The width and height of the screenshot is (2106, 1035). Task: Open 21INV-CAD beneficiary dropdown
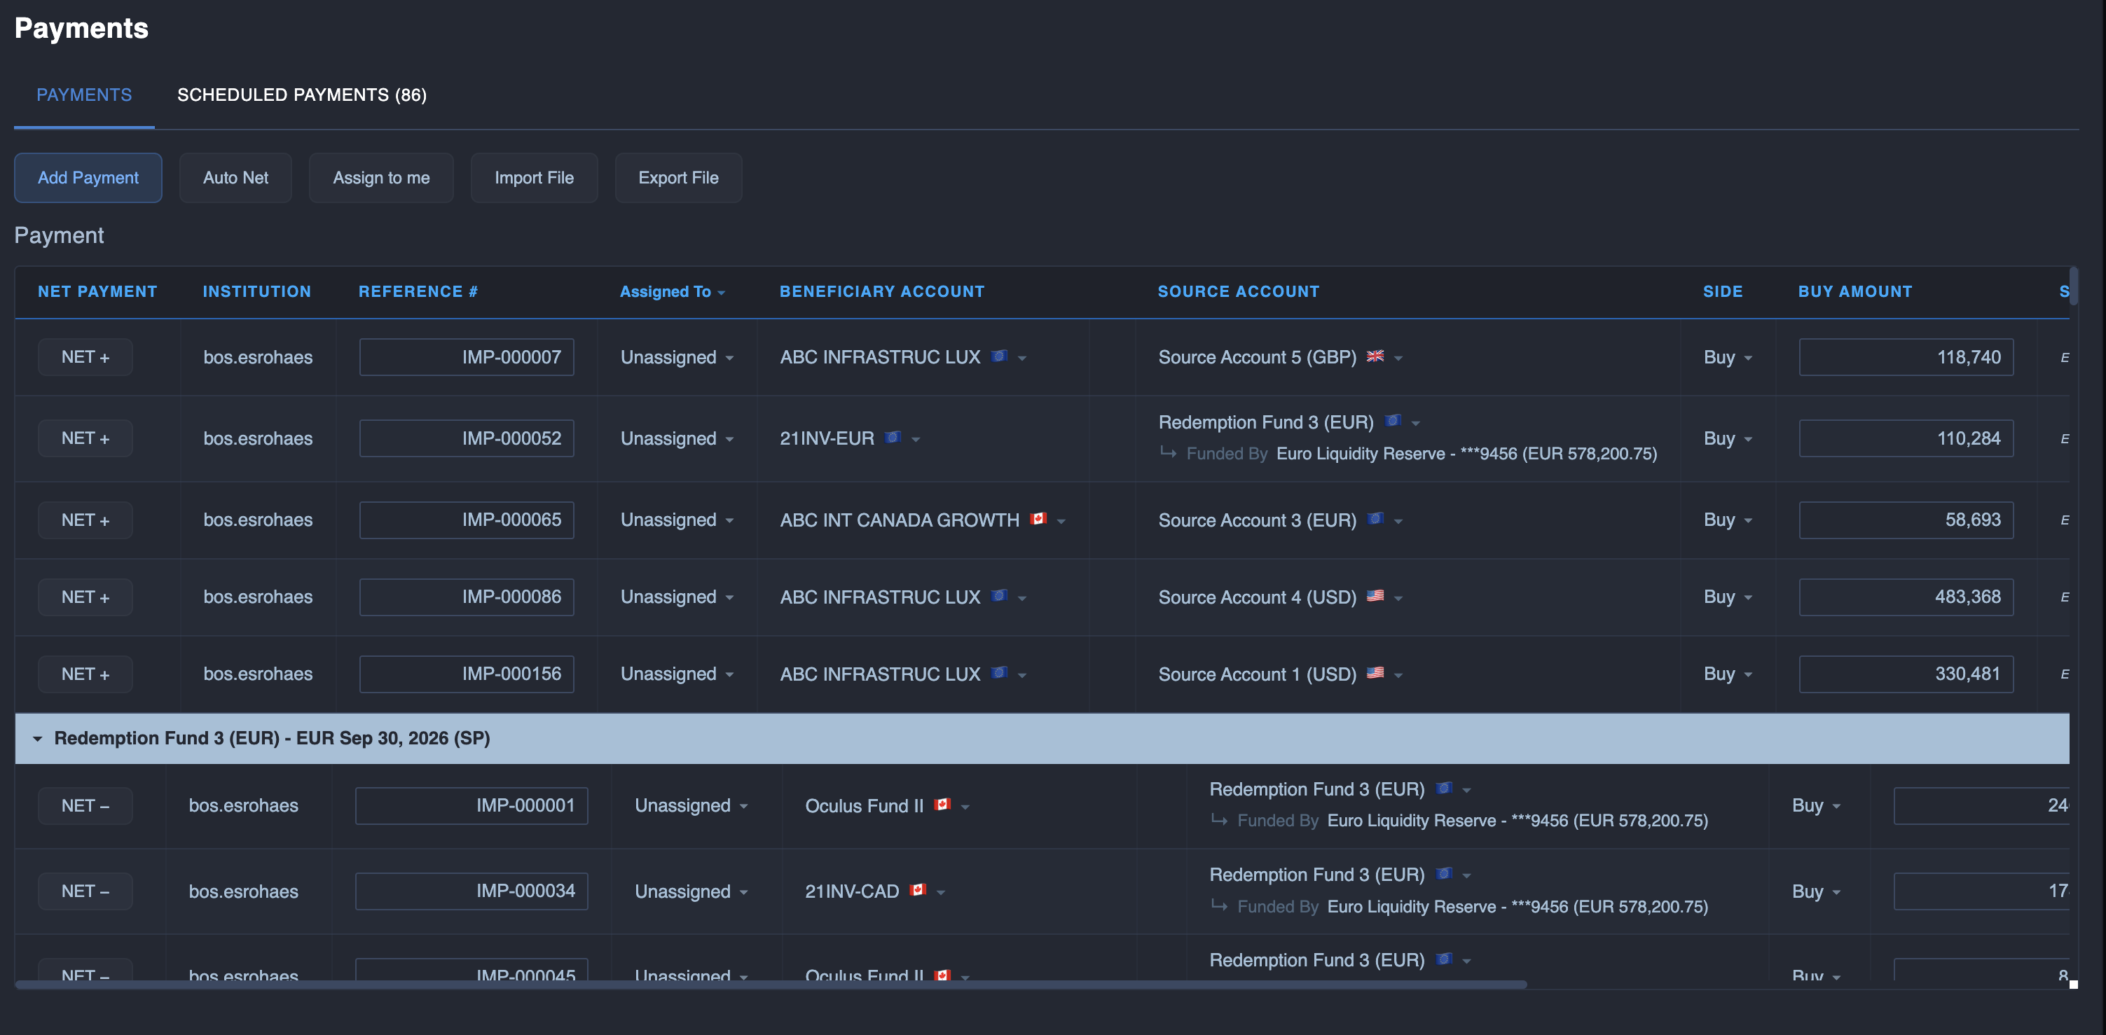(876, 891)
